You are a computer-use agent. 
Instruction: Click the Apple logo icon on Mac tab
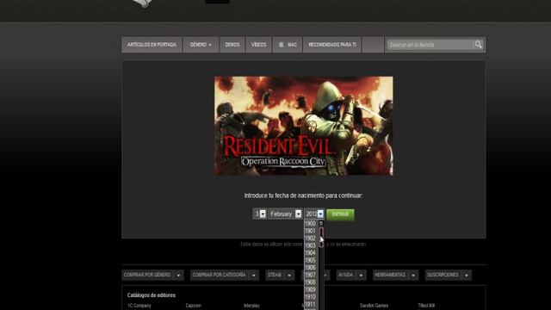tap(282, 45)
